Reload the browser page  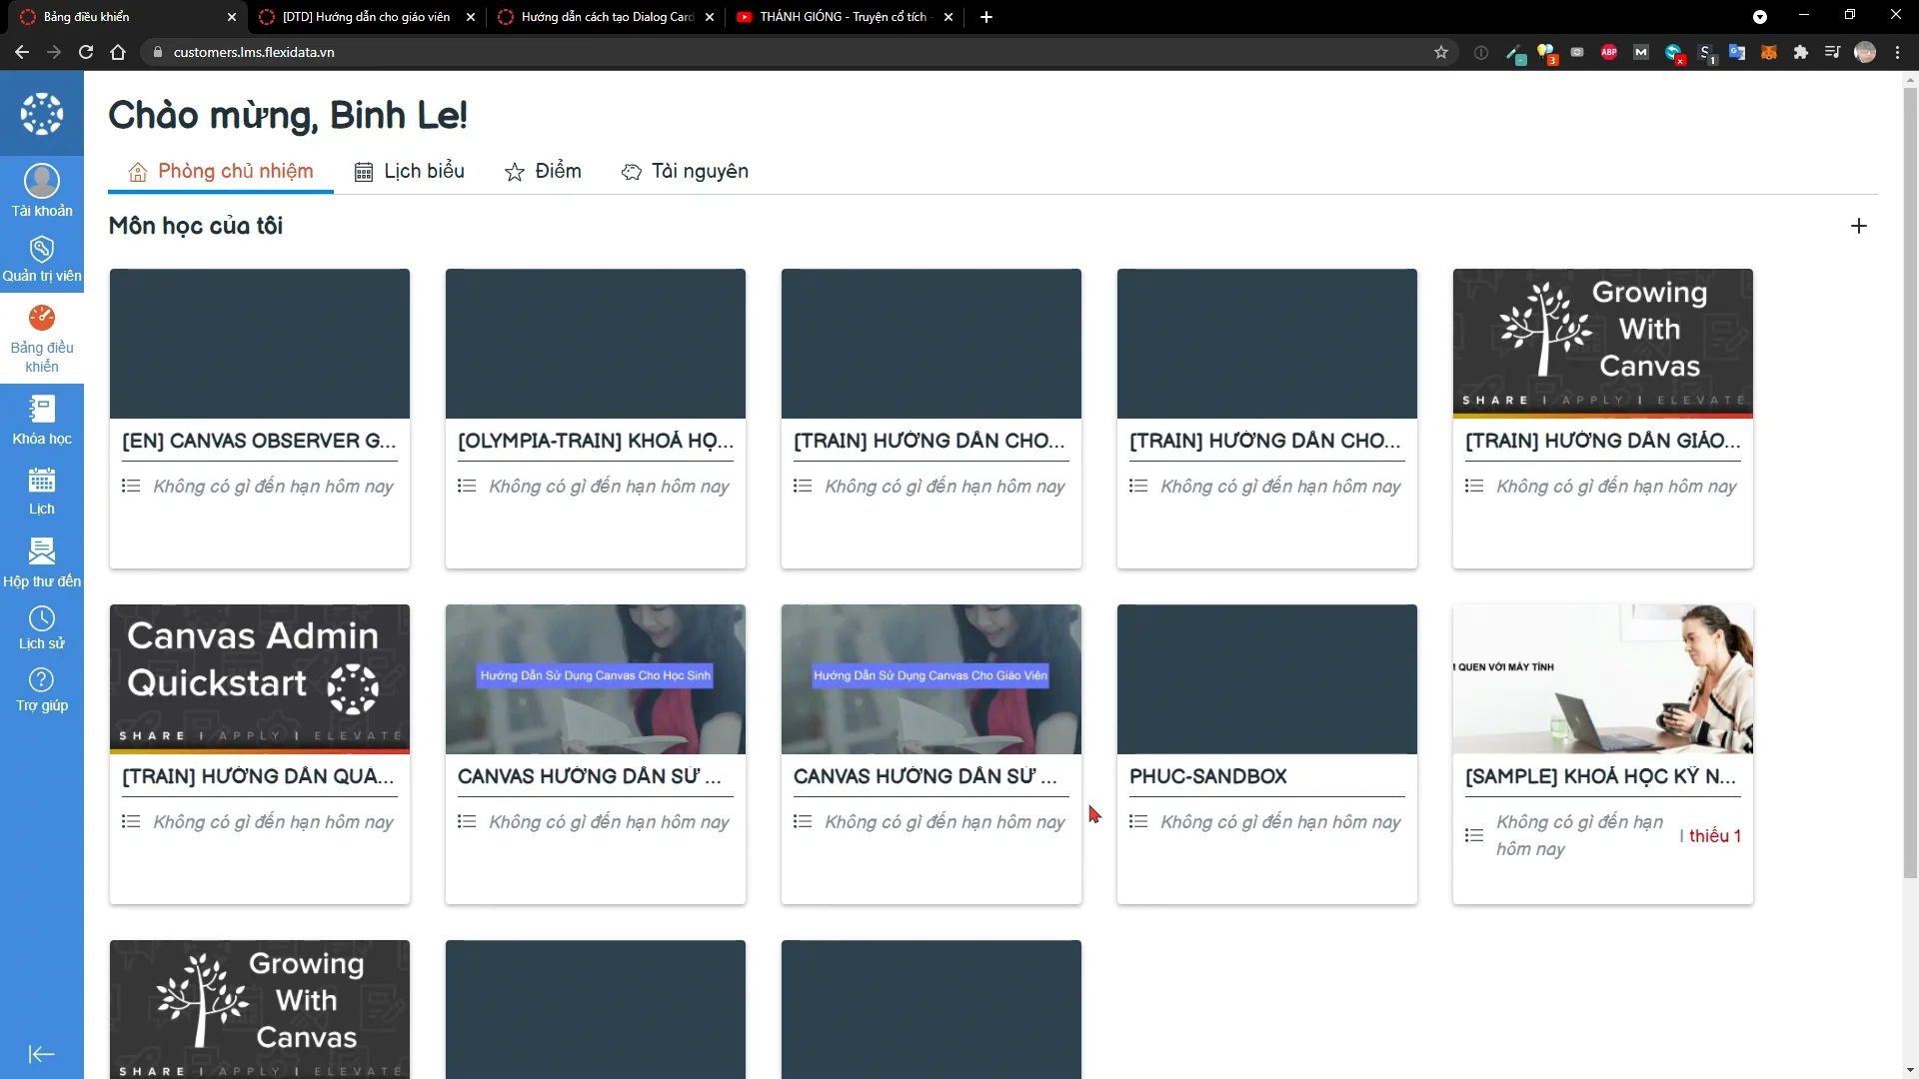click(86, 52)
